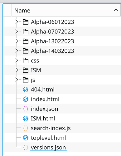Click the css folder icon
This screenshot has height=156, width=121.
[x=26, y=61]
